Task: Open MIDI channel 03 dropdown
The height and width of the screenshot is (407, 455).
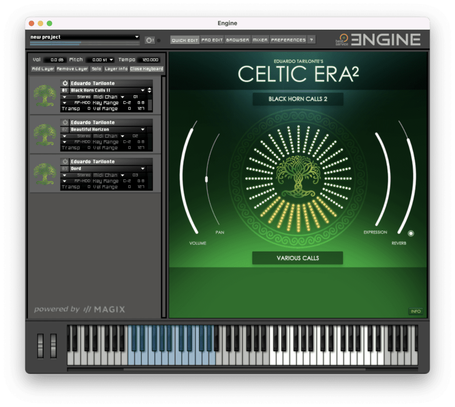Action: pyautogui.click(x=123, y=175)
